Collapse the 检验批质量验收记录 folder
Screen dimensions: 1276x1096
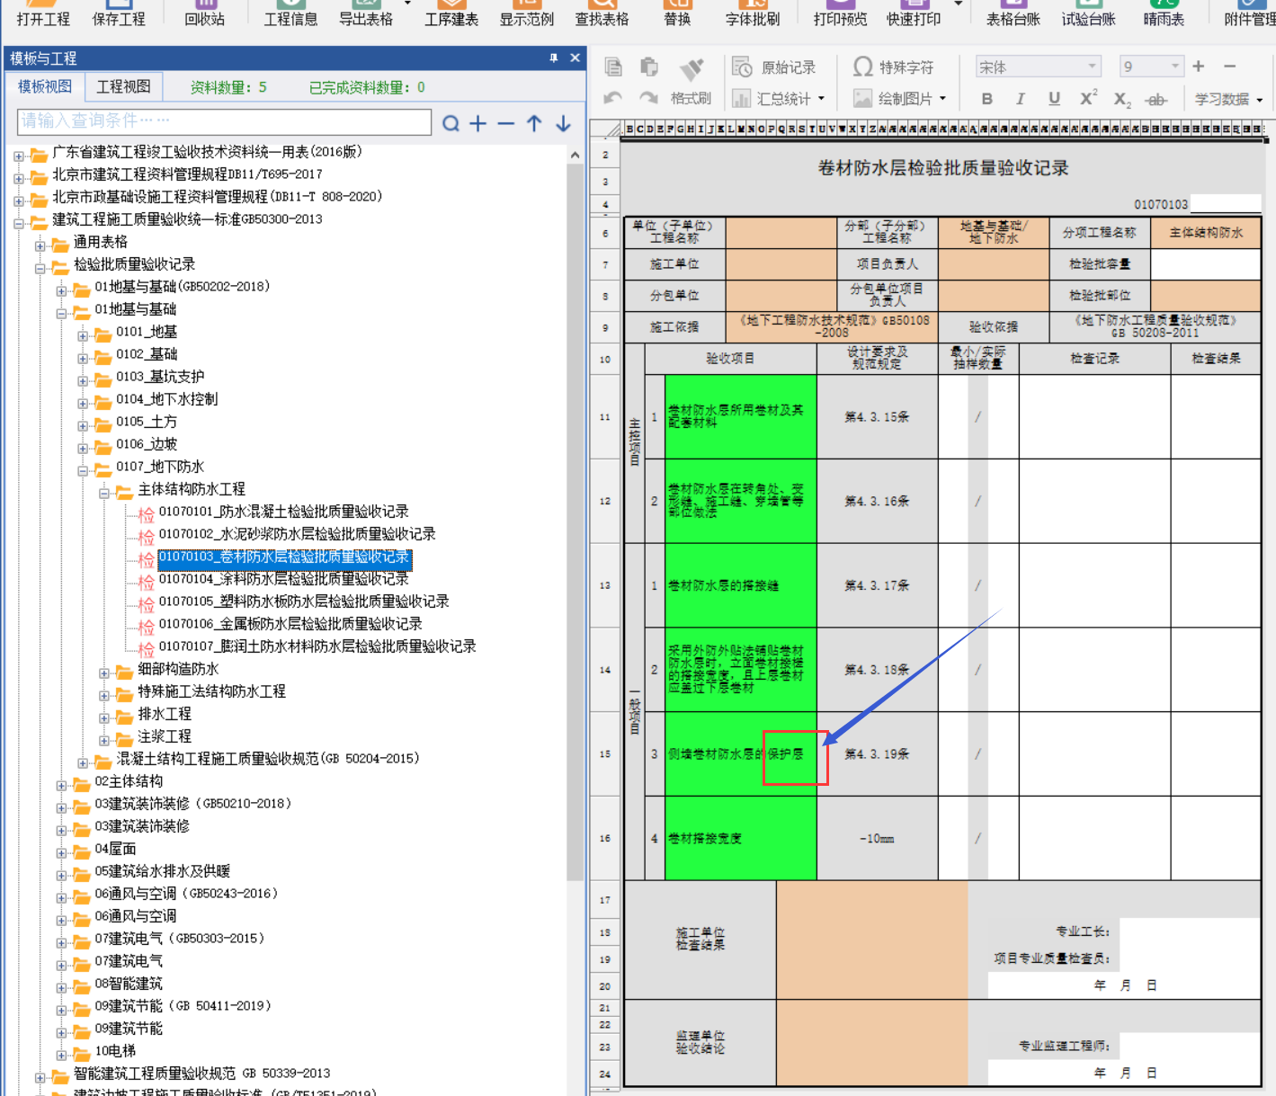(x=40, y=268)
